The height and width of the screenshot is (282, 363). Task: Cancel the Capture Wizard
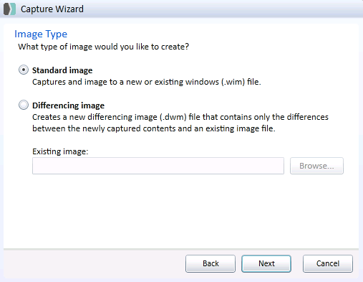(x=328, y=263)
